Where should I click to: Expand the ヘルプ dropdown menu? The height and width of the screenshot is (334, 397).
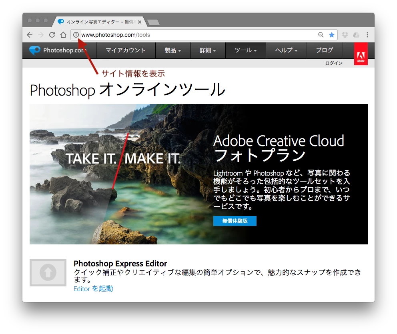click(x=286, y=50)
